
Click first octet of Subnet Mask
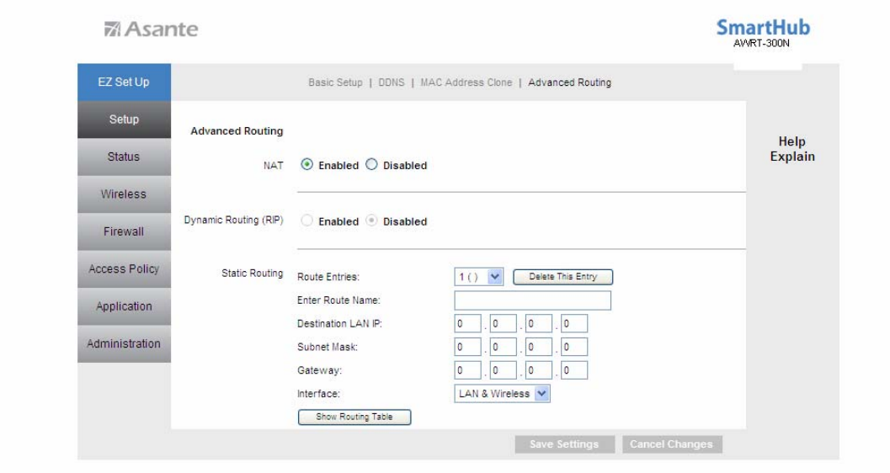point(467,347)
